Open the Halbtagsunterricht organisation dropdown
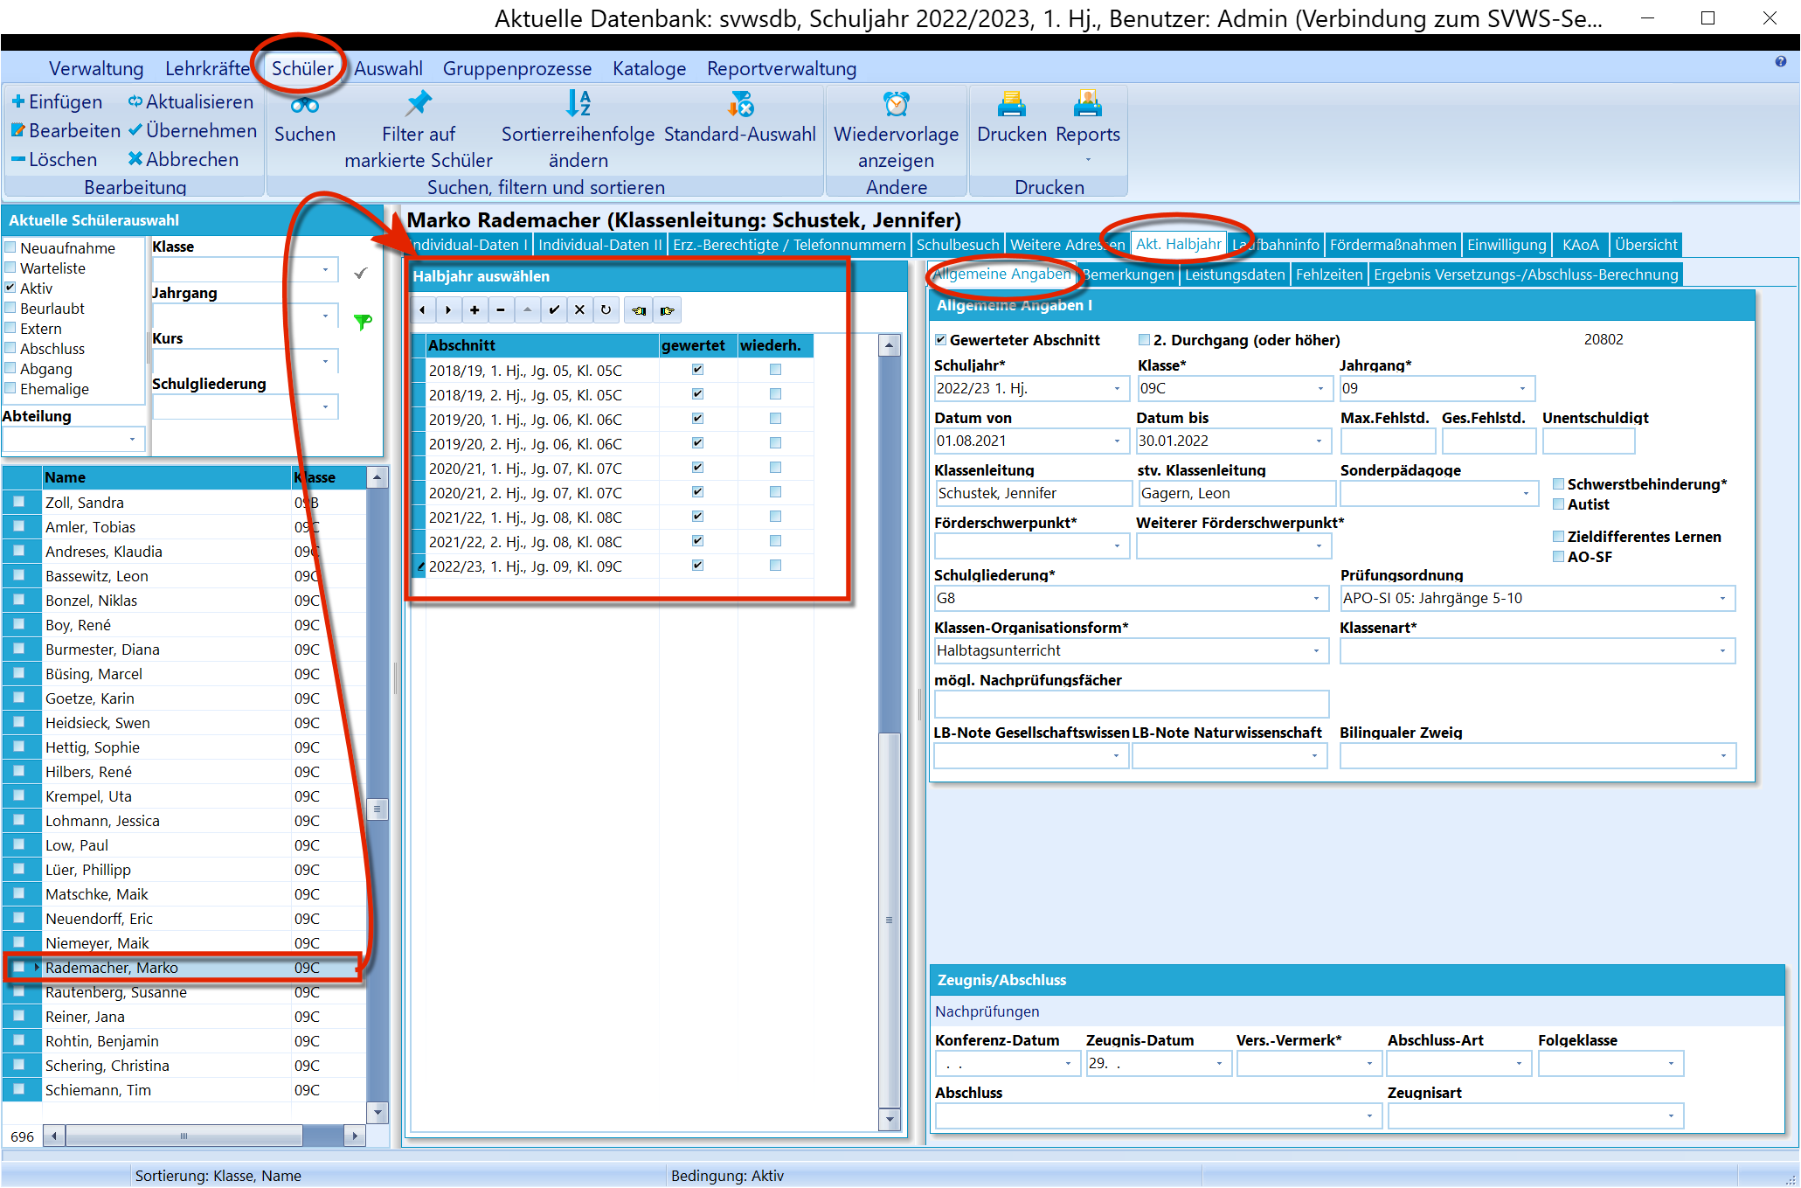Image resolution: width=1801 pixels, height=1188 pixels. pos(1316,651)
